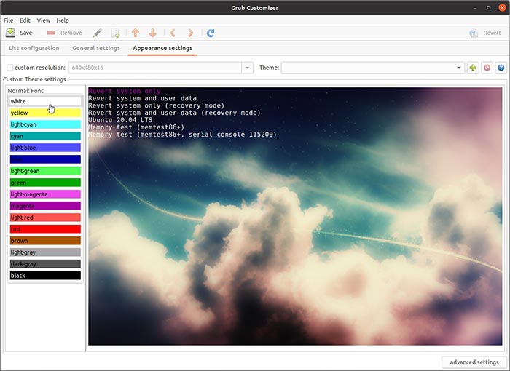The height and width of the screenshot is (371, 510).
Task: Click the Revert button
Action: point(485,33)
